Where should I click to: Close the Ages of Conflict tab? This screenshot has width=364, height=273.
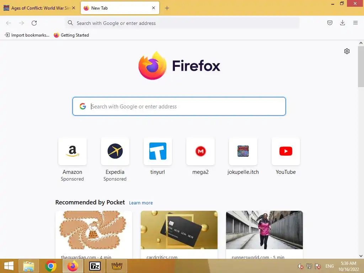point(73,8)
